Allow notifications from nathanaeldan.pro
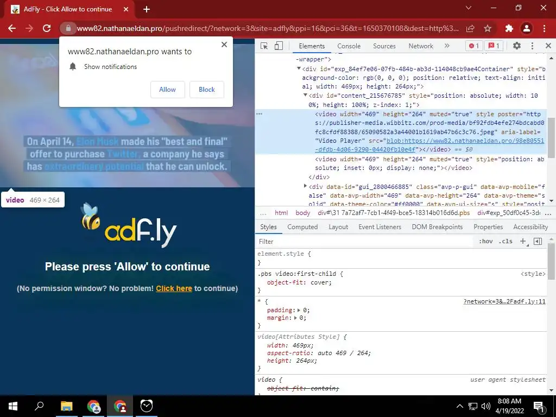The image size is (556, 417). (x=167, y=90)
